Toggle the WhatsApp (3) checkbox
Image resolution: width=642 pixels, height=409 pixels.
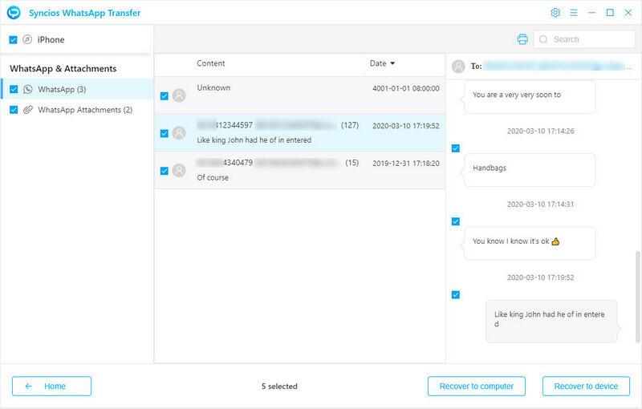[x=14, y=89]
